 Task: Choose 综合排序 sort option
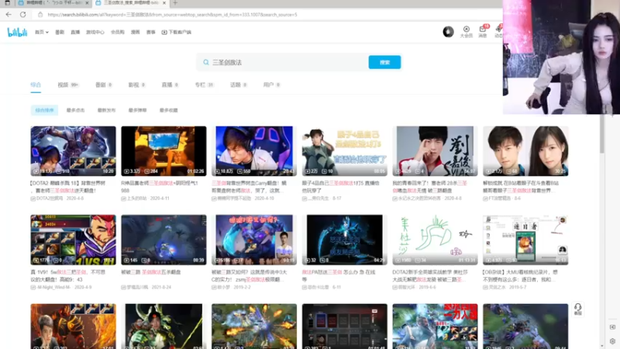coord(44,110)
